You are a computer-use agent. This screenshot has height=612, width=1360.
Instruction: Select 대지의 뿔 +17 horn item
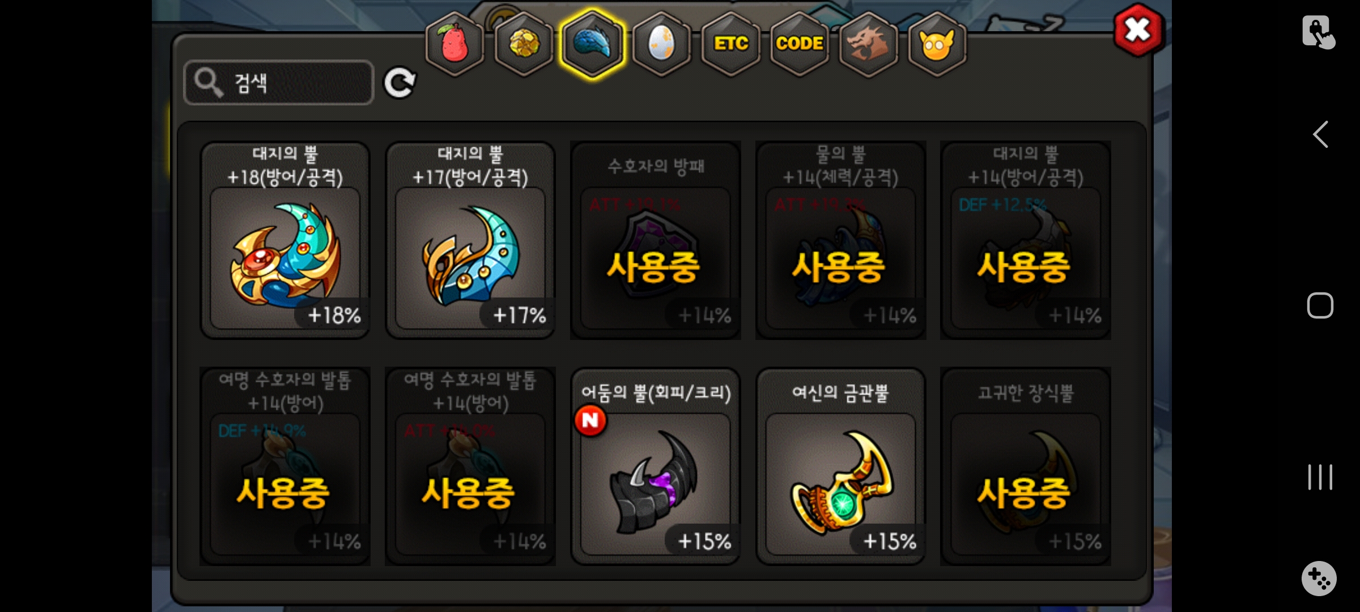click(470, 240)
